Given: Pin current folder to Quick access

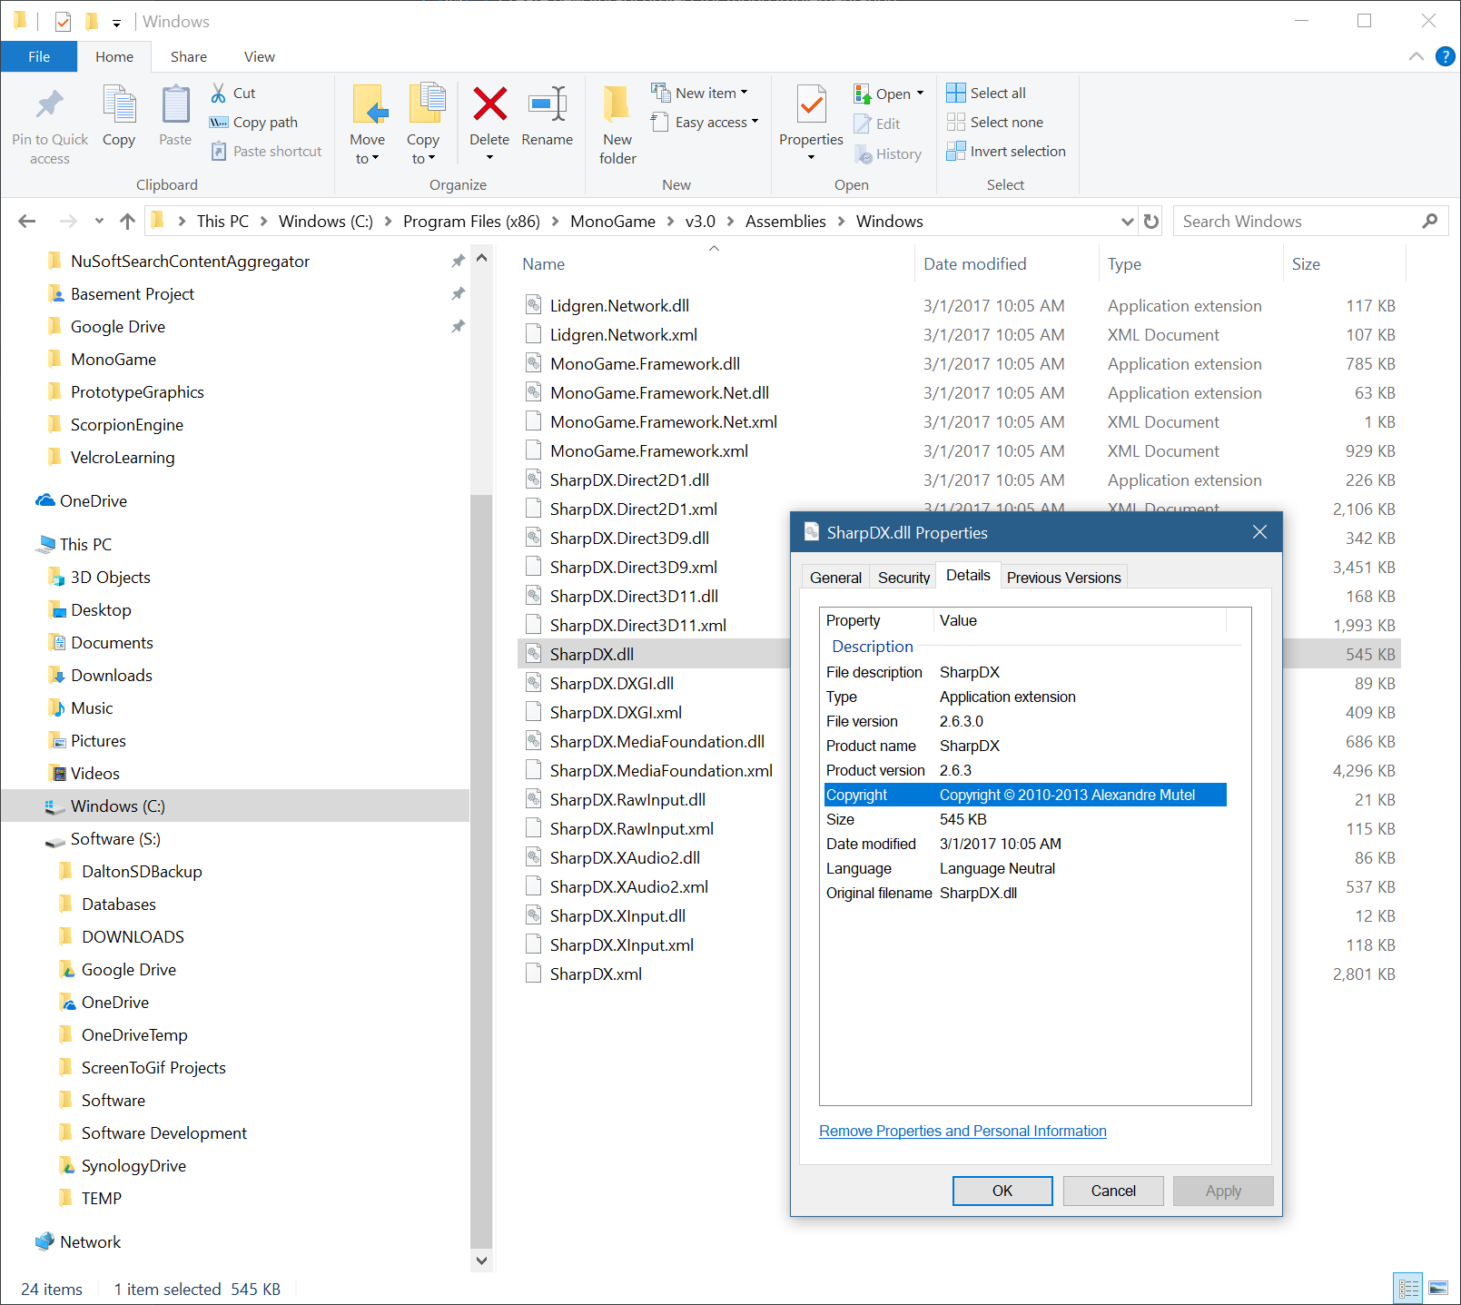Looking at the screenshot, I should point(49,122).
